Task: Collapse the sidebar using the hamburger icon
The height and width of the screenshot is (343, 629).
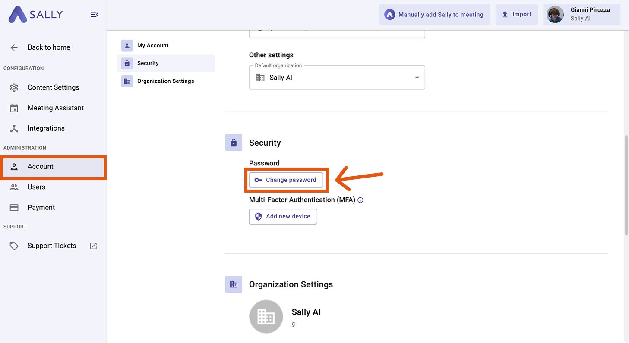Action: click(94, 14)
